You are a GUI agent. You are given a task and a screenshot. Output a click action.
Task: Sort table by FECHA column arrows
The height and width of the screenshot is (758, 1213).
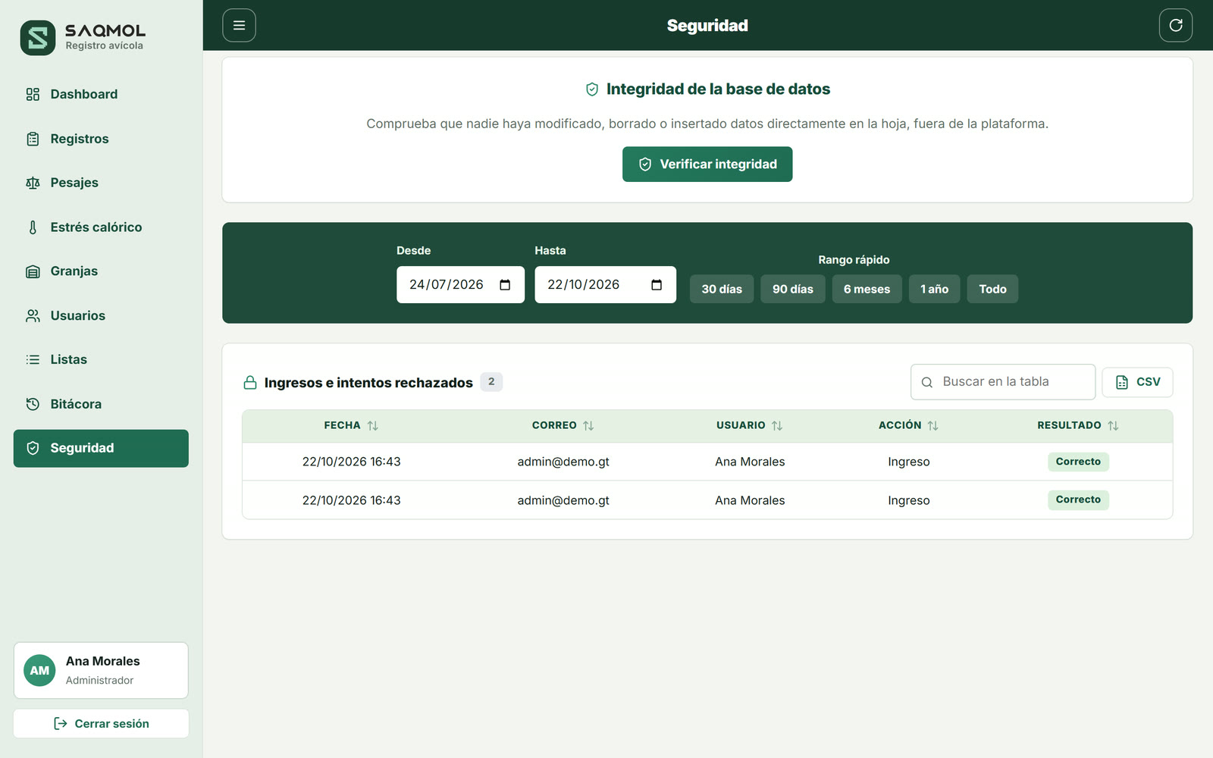[x=372, y=426]
